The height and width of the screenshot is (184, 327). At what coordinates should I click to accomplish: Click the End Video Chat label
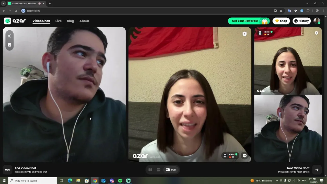coord(26,168)
